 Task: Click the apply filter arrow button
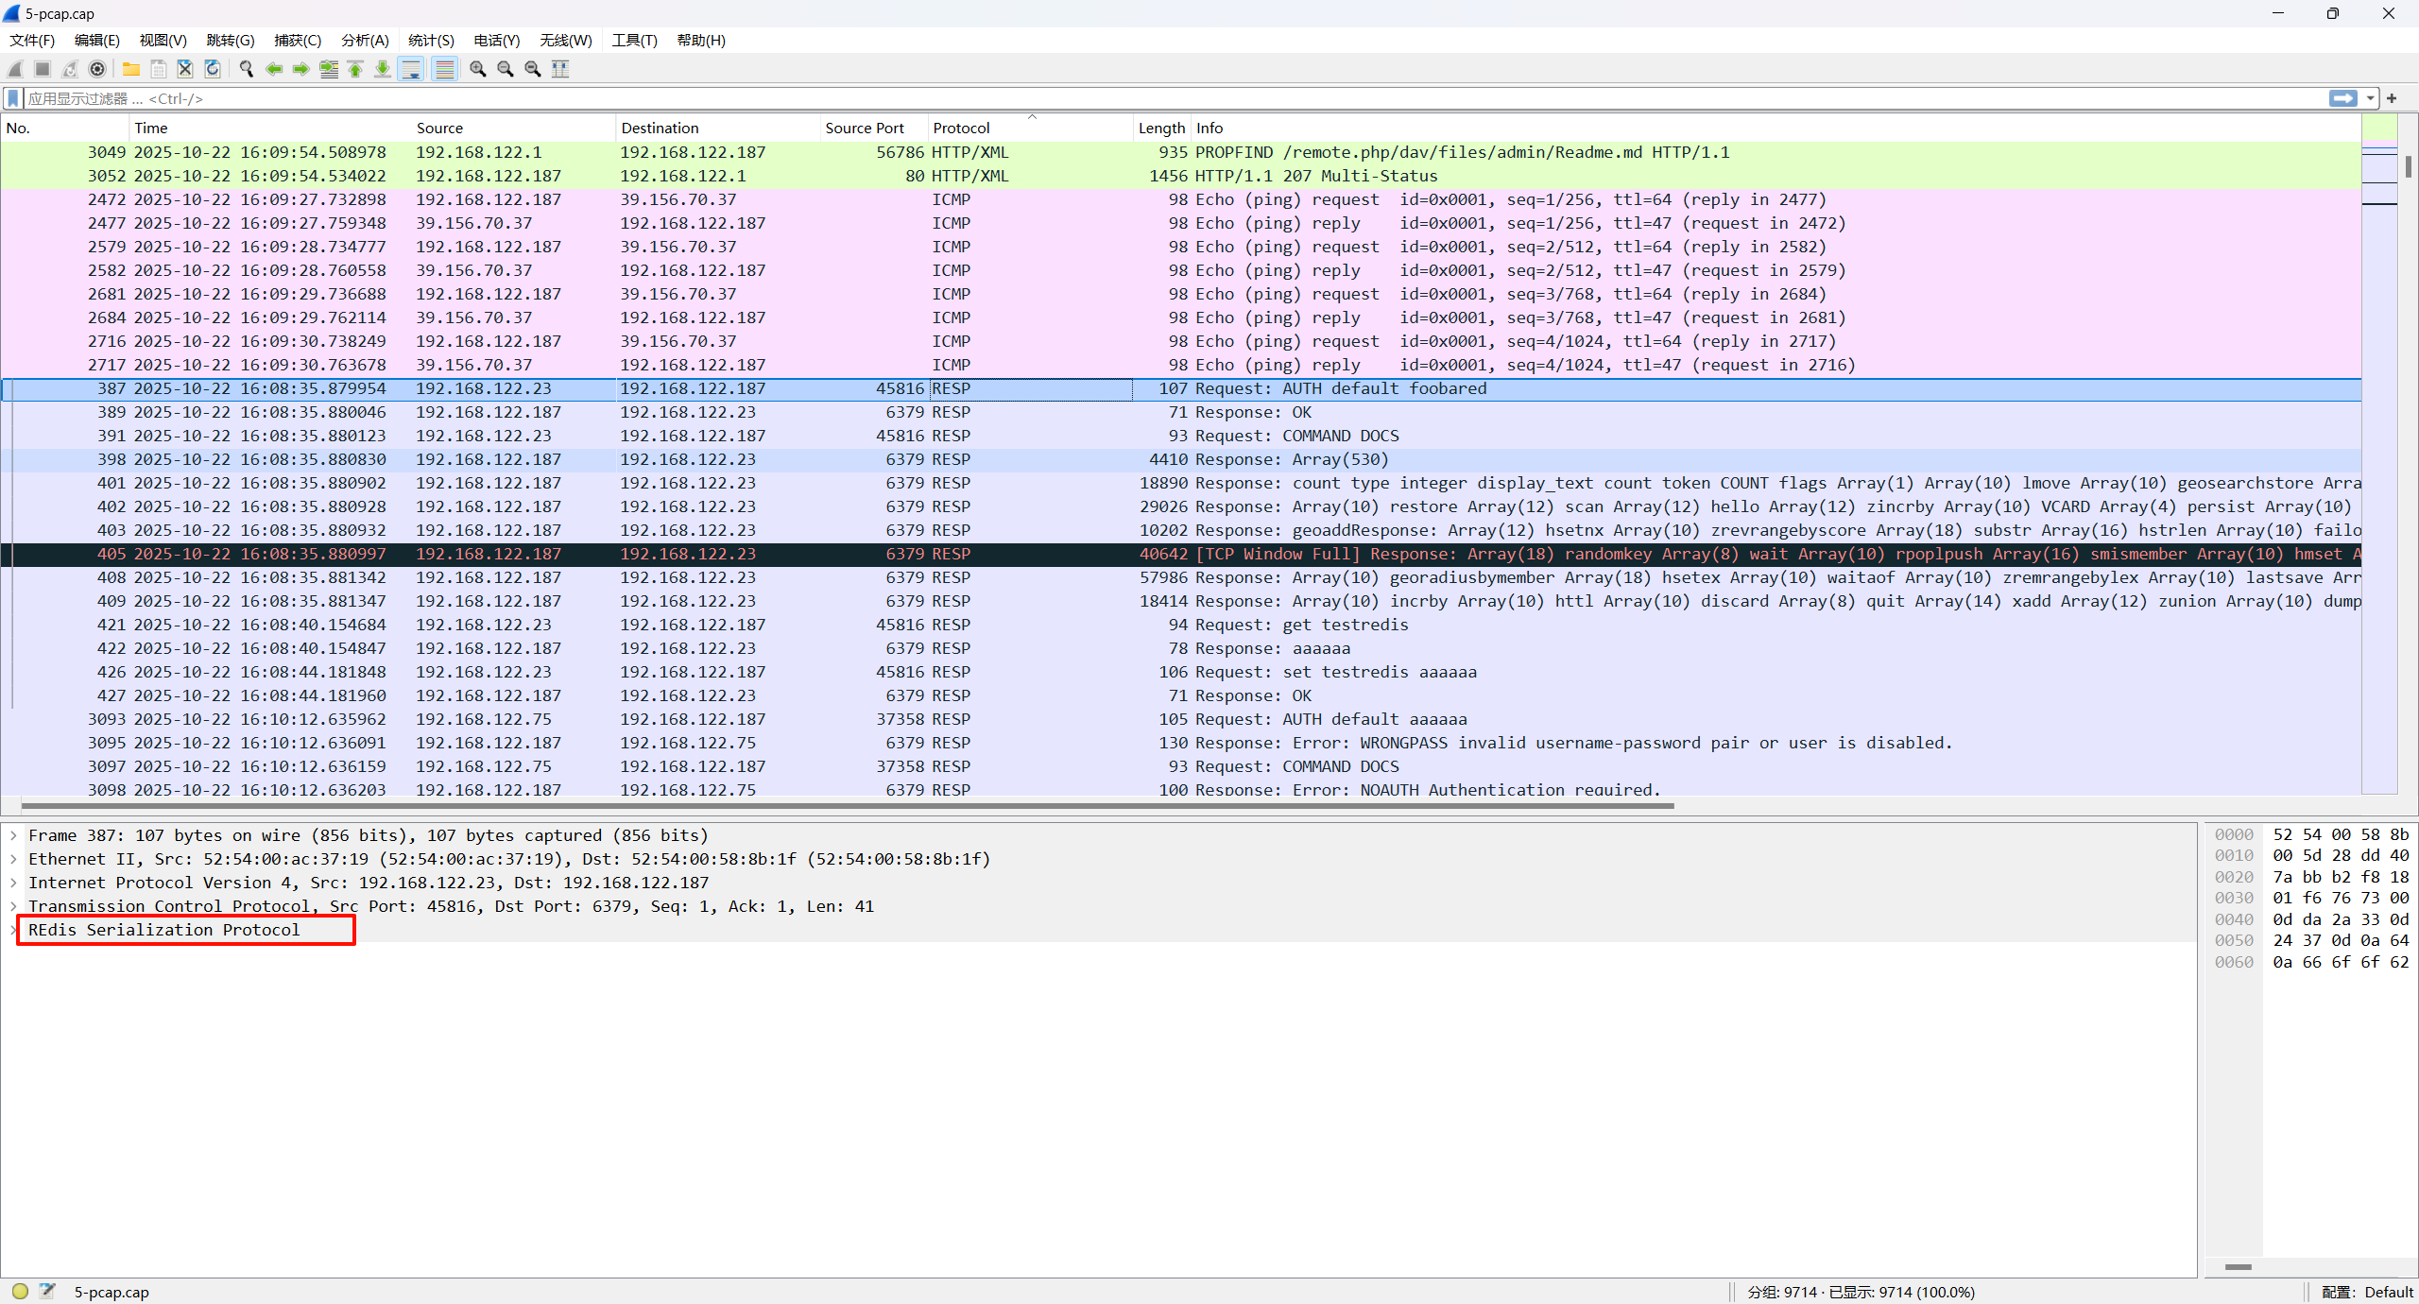[2343, 98]
